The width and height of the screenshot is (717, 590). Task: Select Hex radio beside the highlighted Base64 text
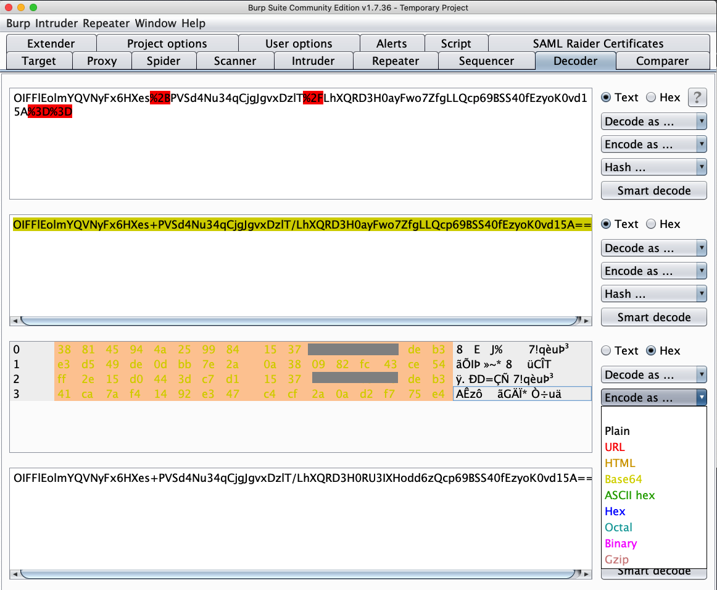click(x=651, y=224)
